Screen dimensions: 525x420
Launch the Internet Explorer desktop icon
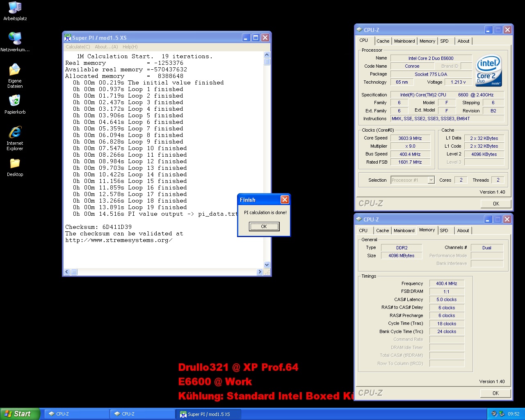point(15,139)
